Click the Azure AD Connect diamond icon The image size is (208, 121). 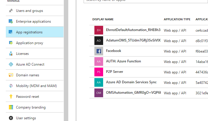click(x=11, y=64)
